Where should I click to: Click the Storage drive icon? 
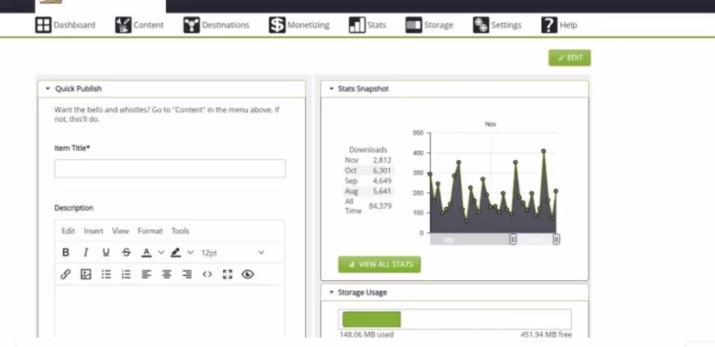(413, 25)
